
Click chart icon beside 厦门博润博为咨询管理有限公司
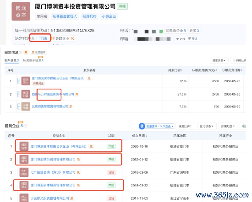pos(78,159)
